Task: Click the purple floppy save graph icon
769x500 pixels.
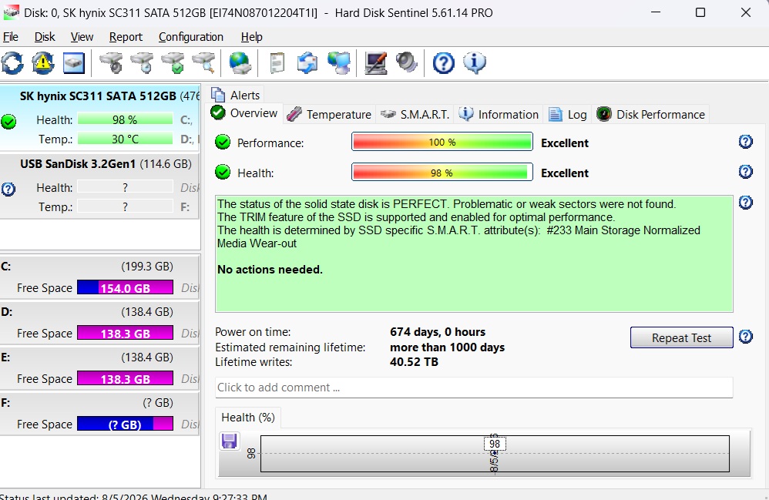Action: [229, 441]
